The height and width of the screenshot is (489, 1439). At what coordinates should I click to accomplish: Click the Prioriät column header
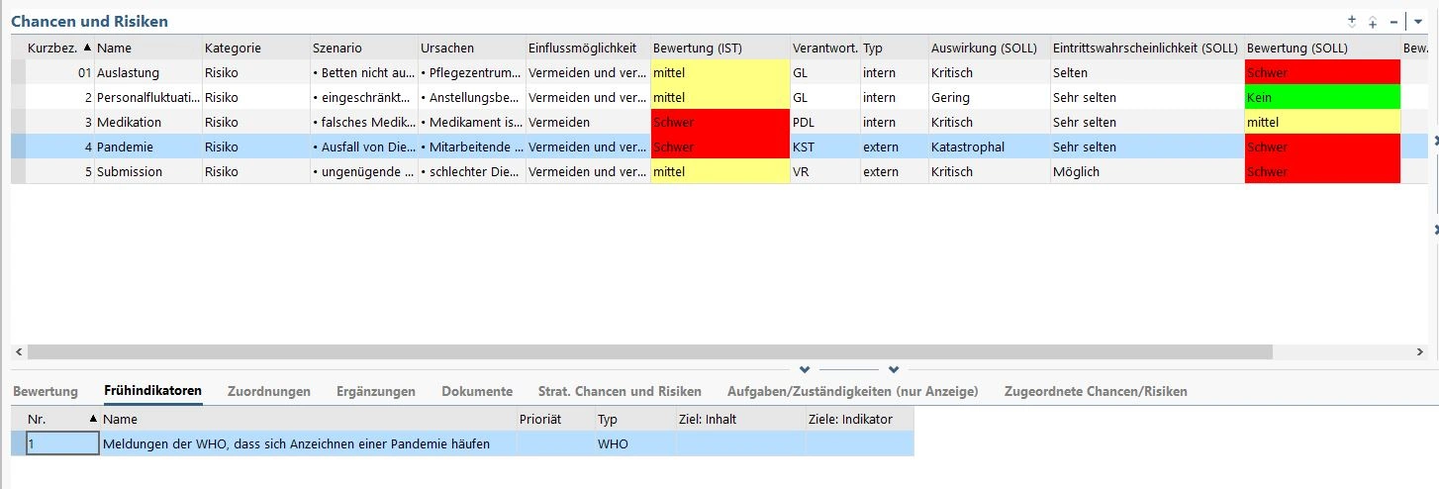pyautogui.click(x=555, y=420)
